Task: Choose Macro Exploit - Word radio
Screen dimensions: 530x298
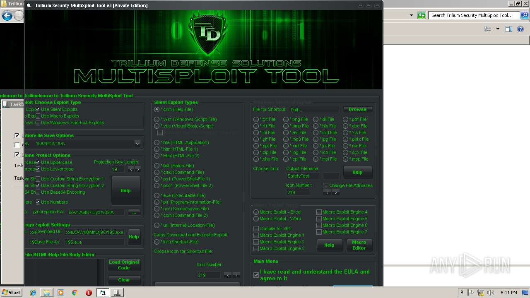Action: click(256, 219)
